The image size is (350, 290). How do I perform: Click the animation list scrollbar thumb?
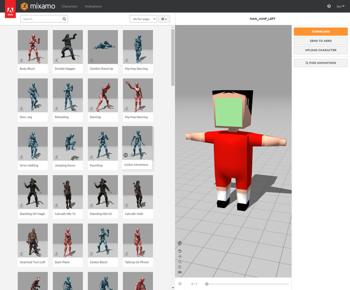(x=173, y=57)
